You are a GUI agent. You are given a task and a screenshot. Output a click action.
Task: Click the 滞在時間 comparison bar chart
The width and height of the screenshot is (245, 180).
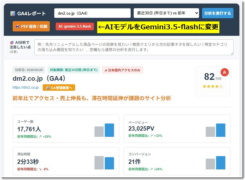(x=104, y=163)
